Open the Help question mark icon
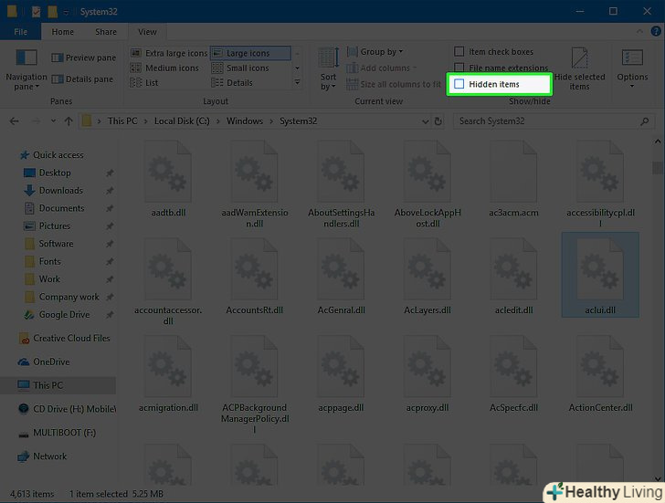Screen dimensions: 665x503 coord(655,31)
